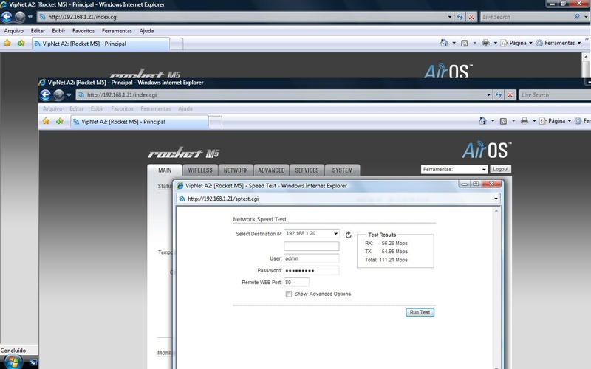The height and width of the screenshot is (369, 591).
Task: Click Speed Test popup scrollbar up arrow
Action: click(496, 211)
